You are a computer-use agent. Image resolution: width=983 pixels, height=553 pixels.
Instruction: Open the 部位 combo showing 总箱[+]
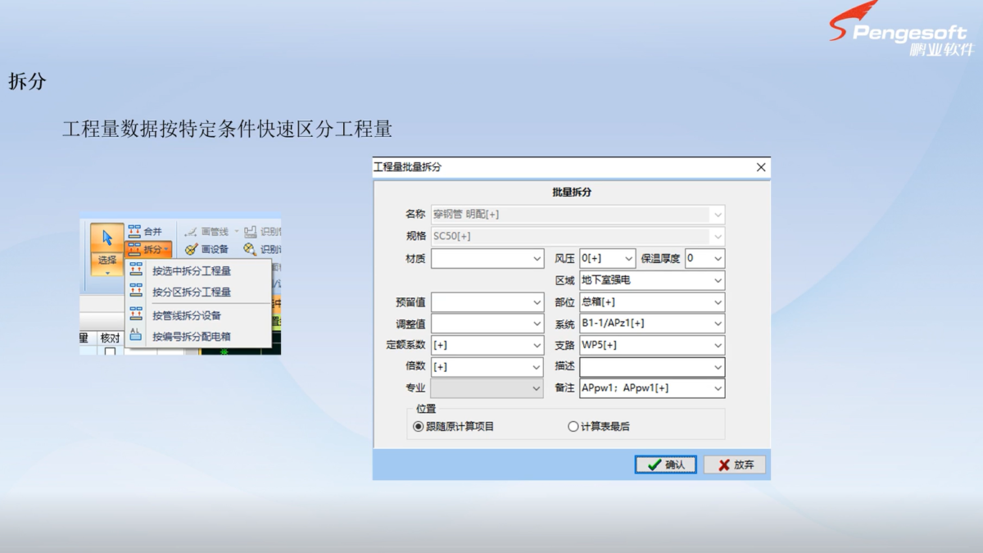tap(652, 302)
